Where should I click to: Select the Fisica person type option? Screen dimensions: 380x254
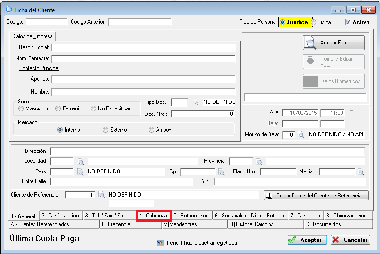click(314, 22)
